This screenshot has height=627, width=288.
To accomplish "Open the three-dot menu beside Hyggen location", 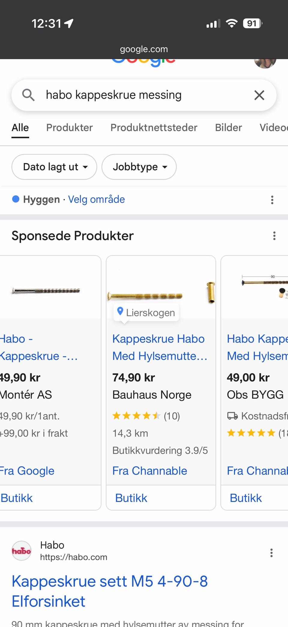I will (x=272, y=200).
